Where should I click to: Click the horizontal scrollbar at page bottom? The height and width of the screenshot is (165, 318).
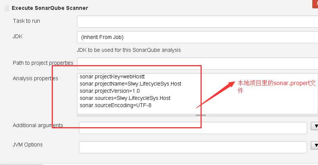21,164
